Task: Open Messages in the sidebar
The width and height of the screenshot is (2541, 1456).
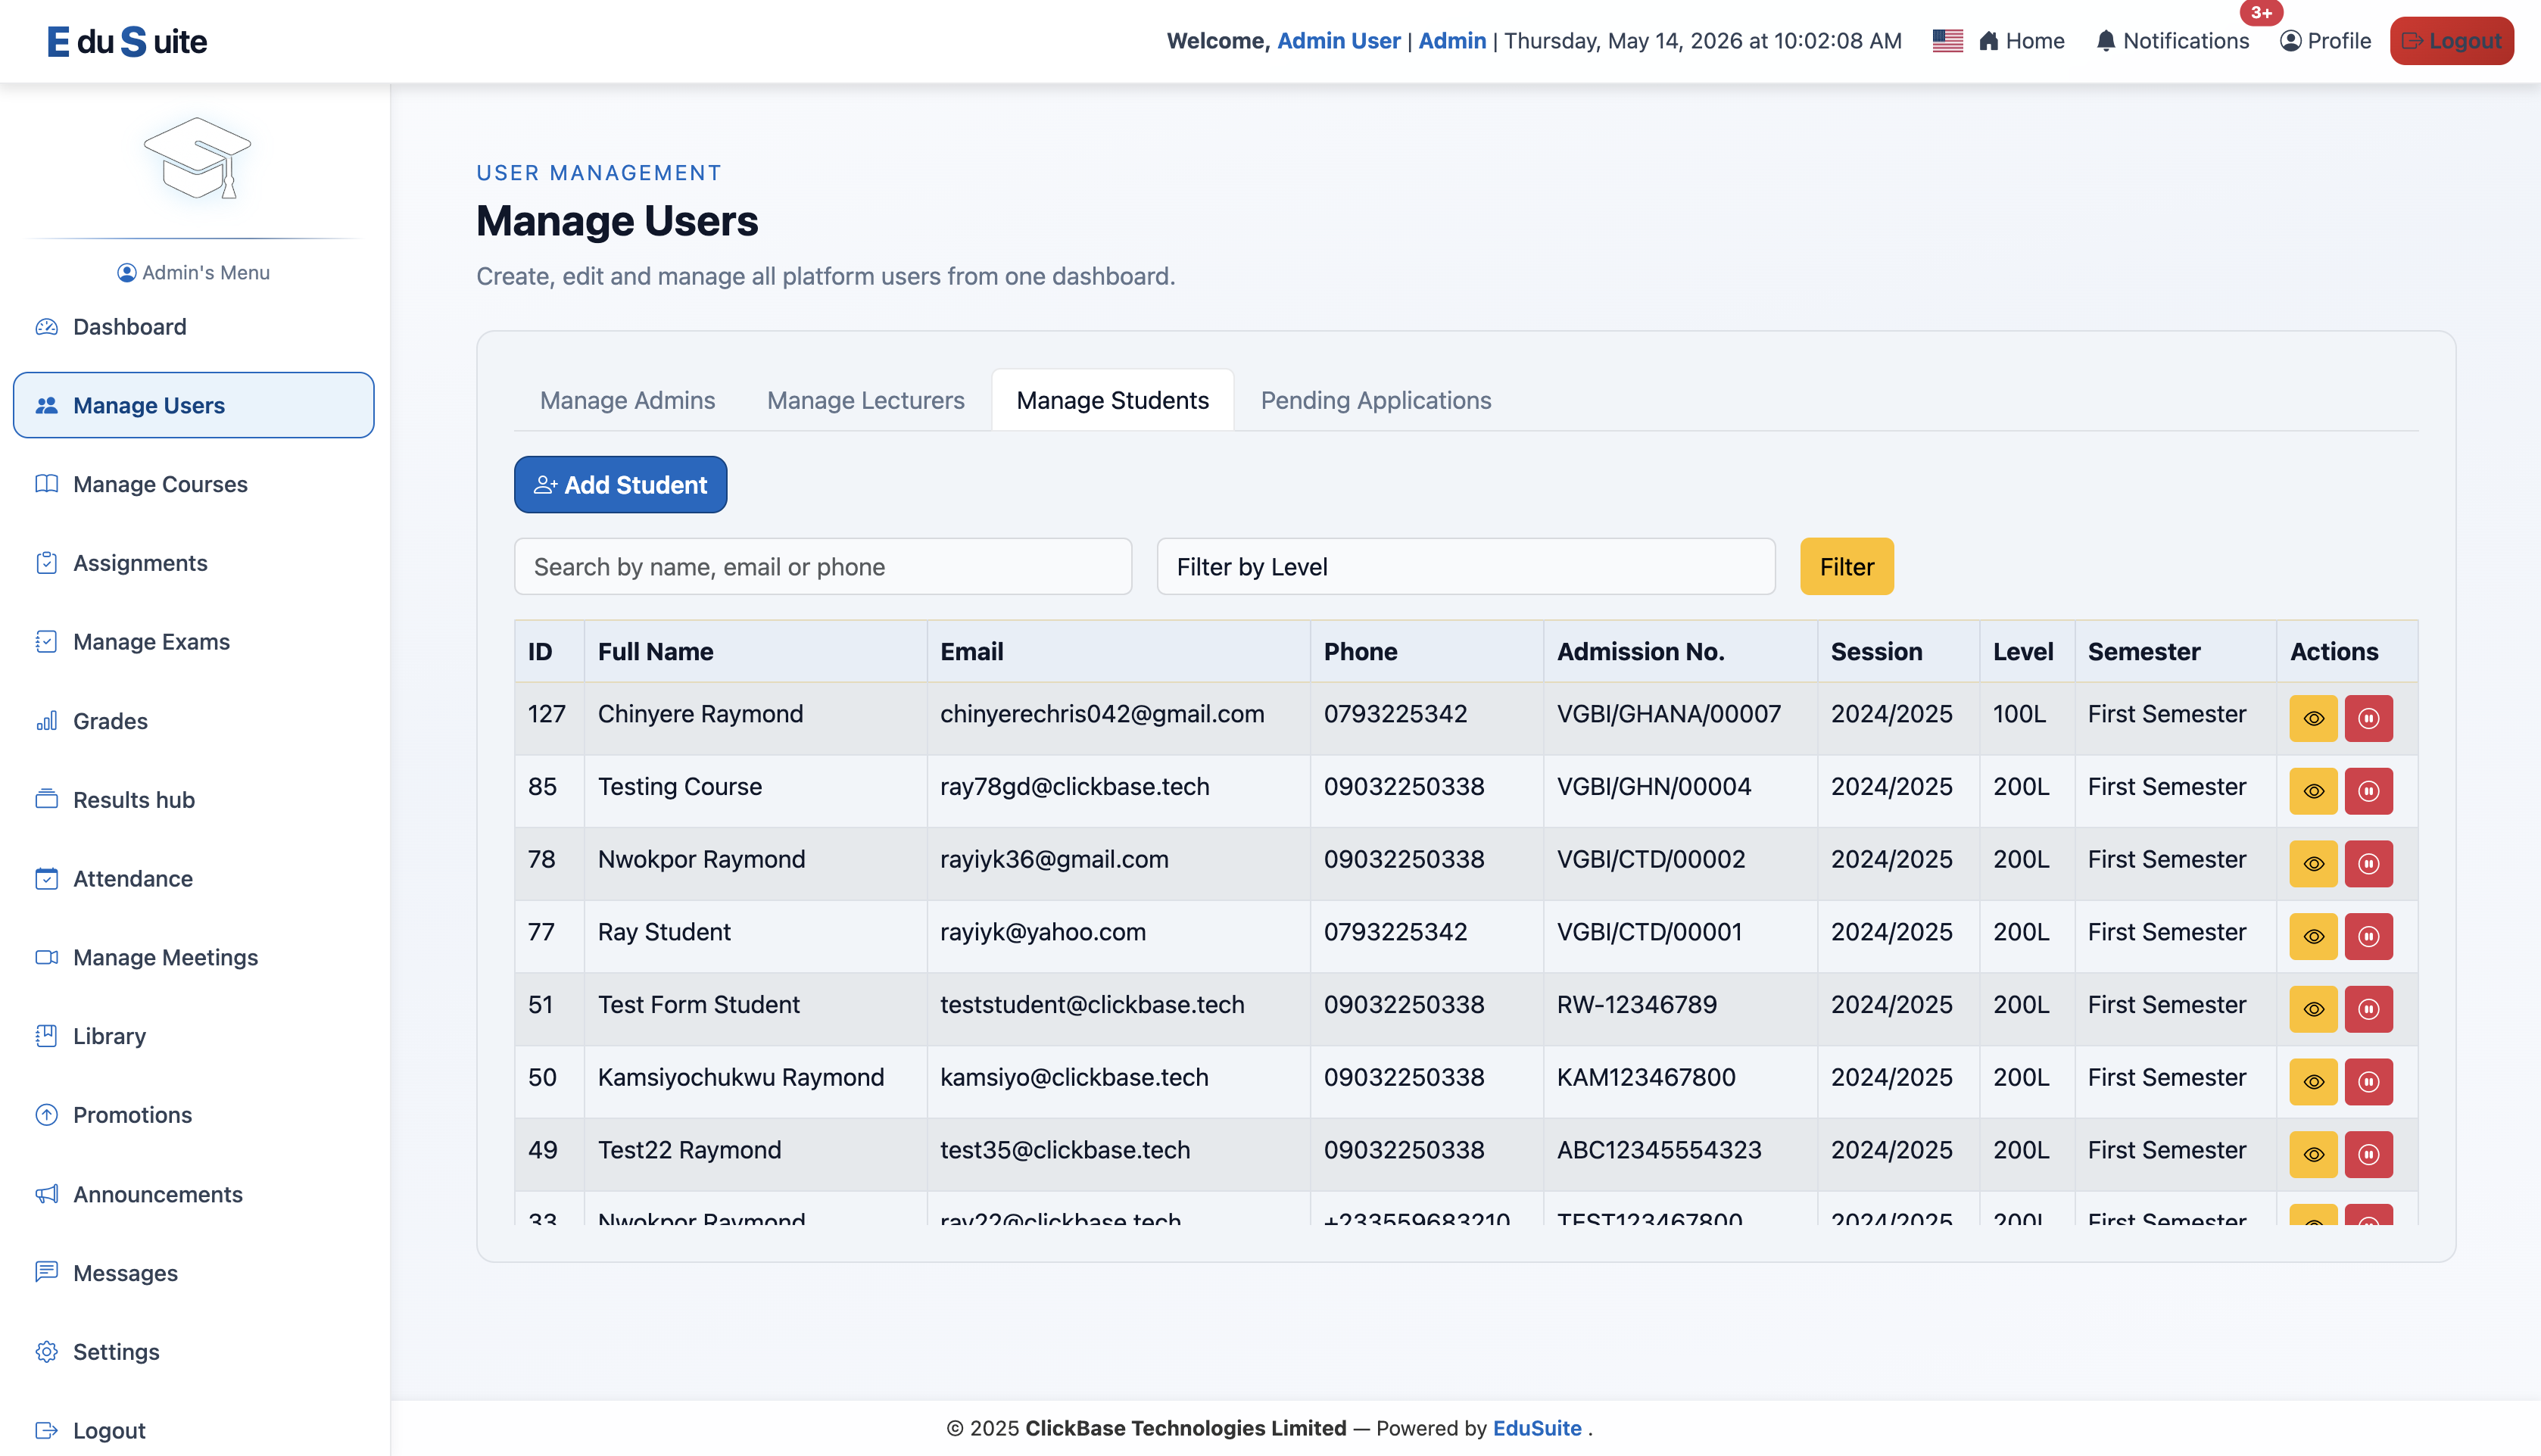Action: tap(193, 1273)
